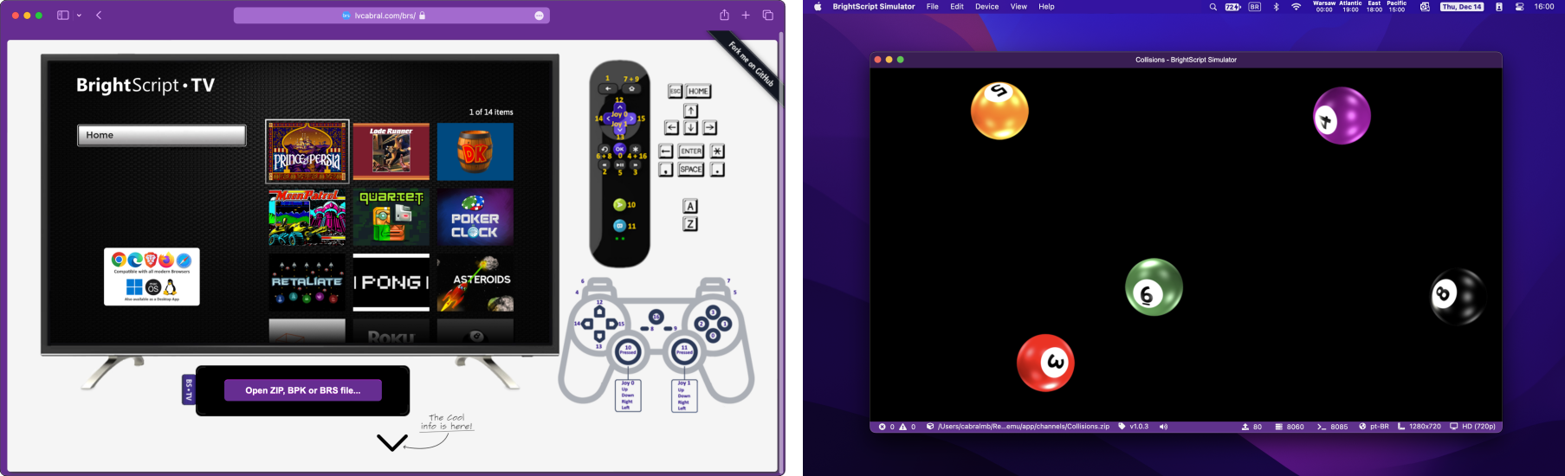Click Open ZIP, BPK or BRS file button

(x=303, y=390)
